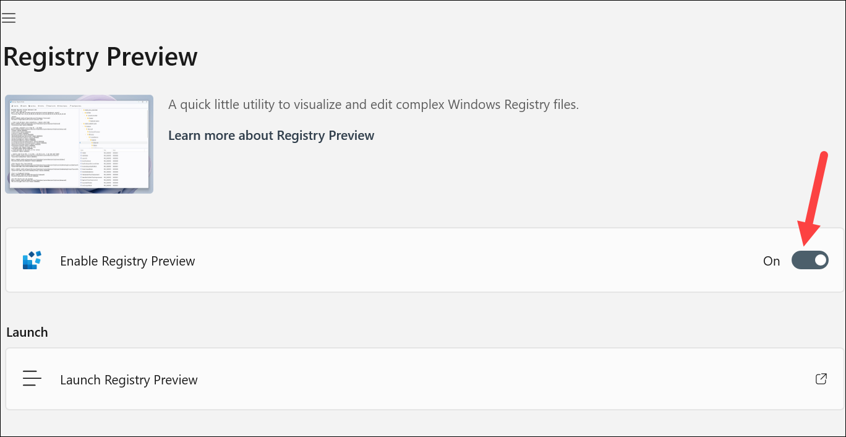Click the empty middle of the Launch card
Viewport: 846px width, 437px height.
(x=495, y=379)
